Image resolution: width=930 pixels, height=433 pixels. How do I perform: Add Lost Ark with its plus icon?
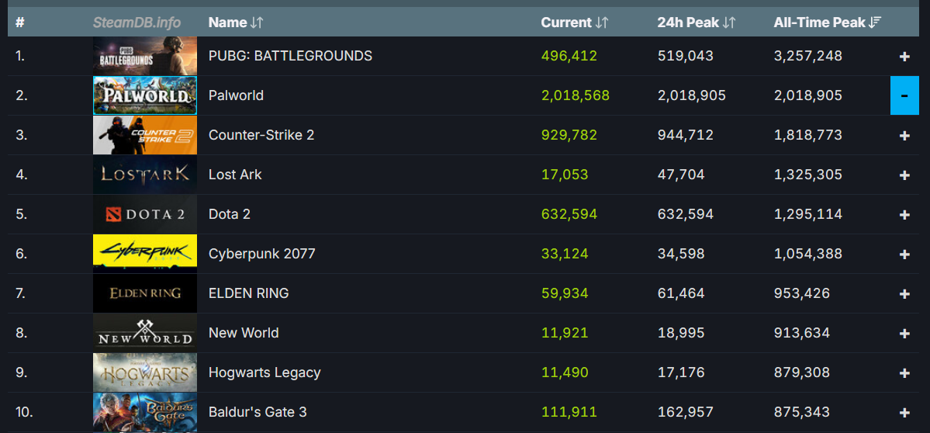[904, 175]
